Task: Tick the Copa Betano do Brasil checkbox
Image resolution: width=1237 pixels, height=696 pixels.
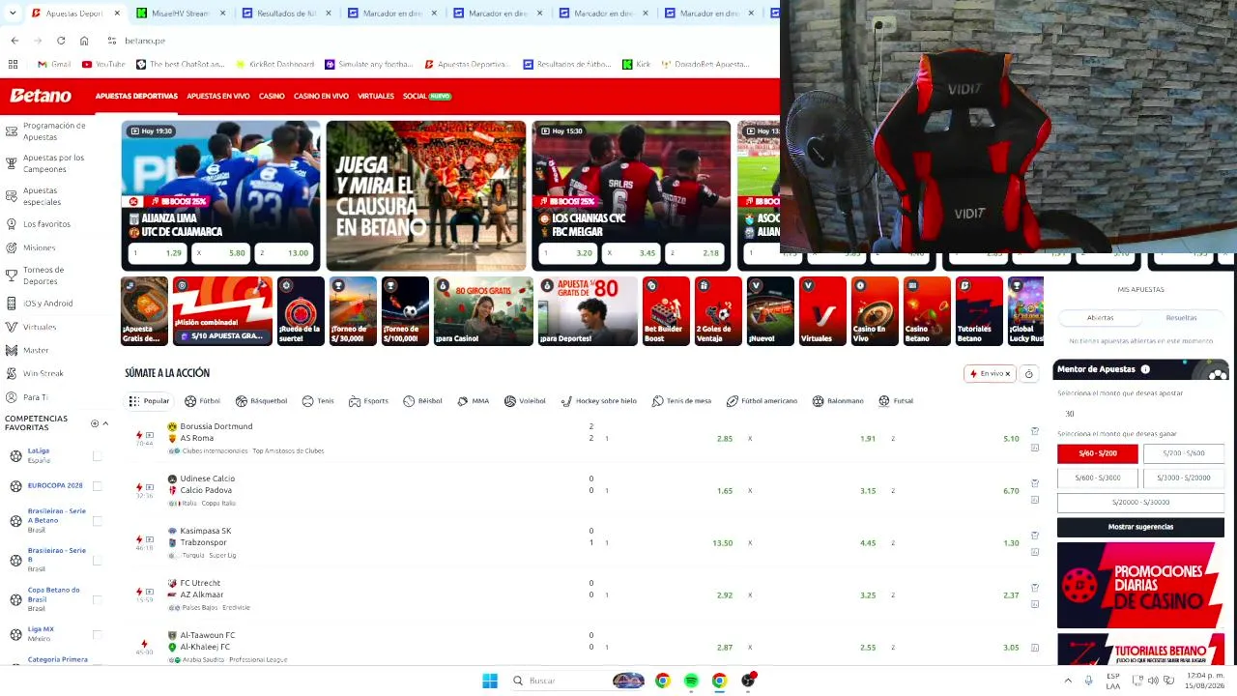Action: coord(97,599)
